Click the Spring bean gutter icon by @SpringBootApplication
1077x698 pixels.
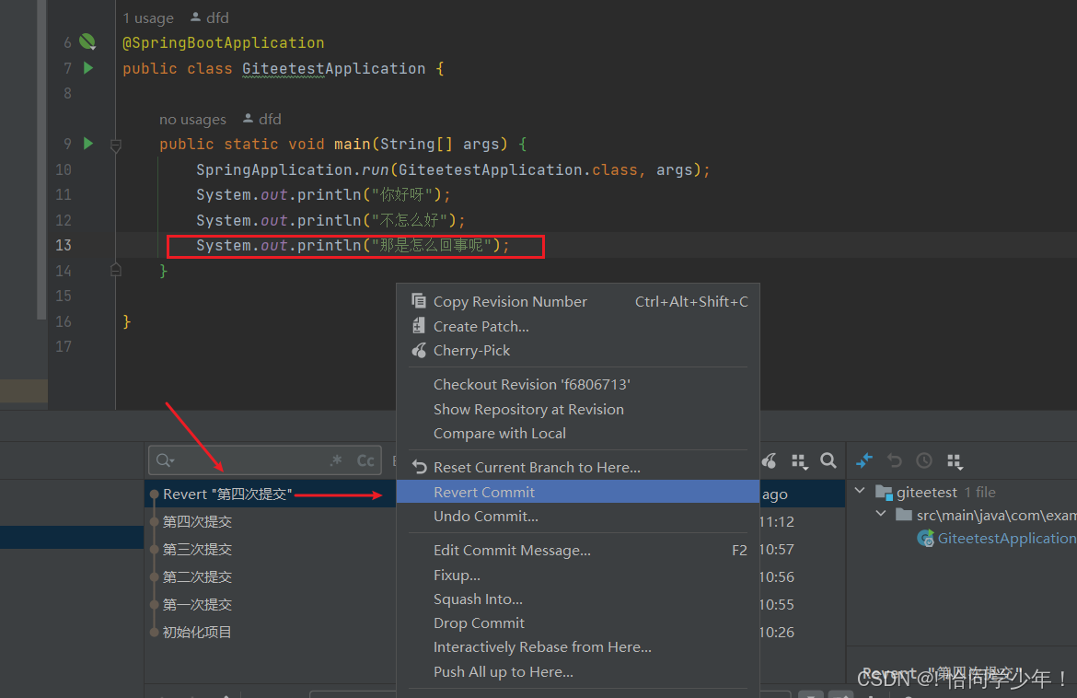click(87, 42)
